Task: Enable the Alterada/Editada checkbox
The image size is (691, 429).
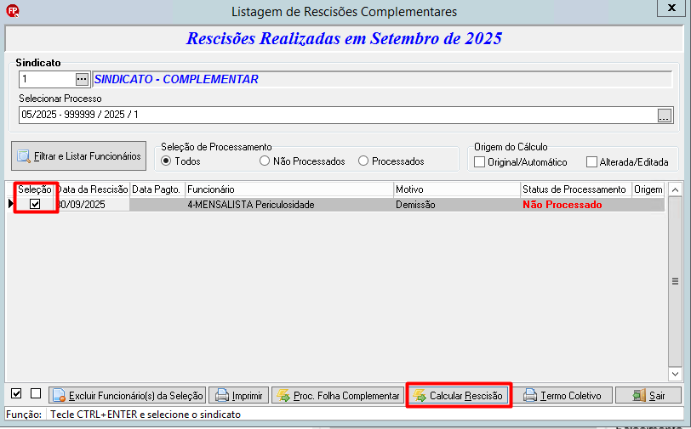Action: tap(591, 162)
